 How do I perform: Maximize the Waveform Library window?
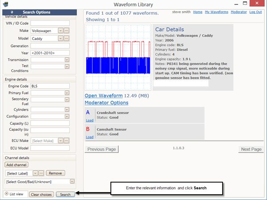point(245,4)
